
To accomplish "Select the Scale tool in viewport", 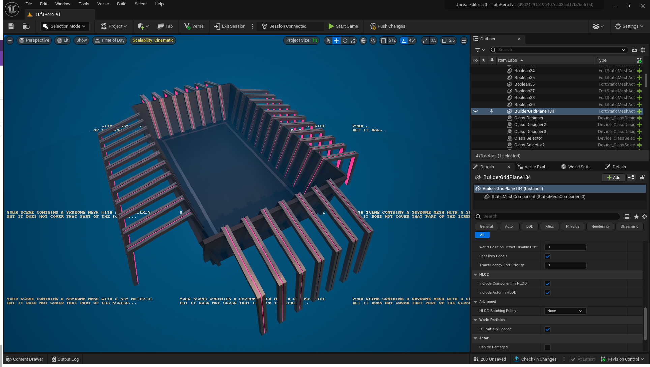I will 353,40.
